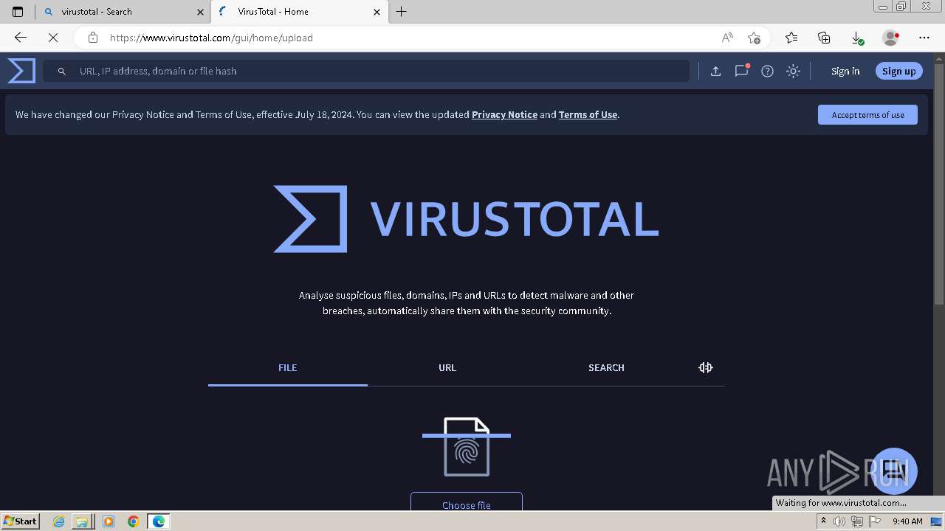Go back with browser back arrow

(x=21, y=38)
